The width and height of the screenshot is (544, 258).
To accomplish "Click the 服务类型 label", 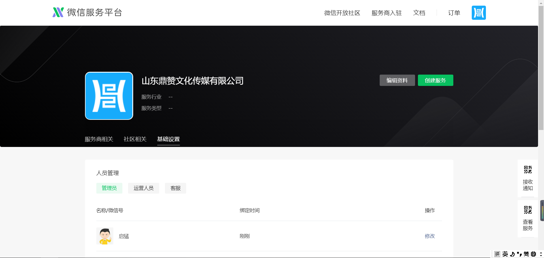I will click(151, 108).
